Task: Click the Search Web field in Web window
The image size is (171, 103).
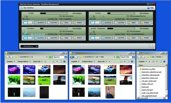Action: click(126, 57)
